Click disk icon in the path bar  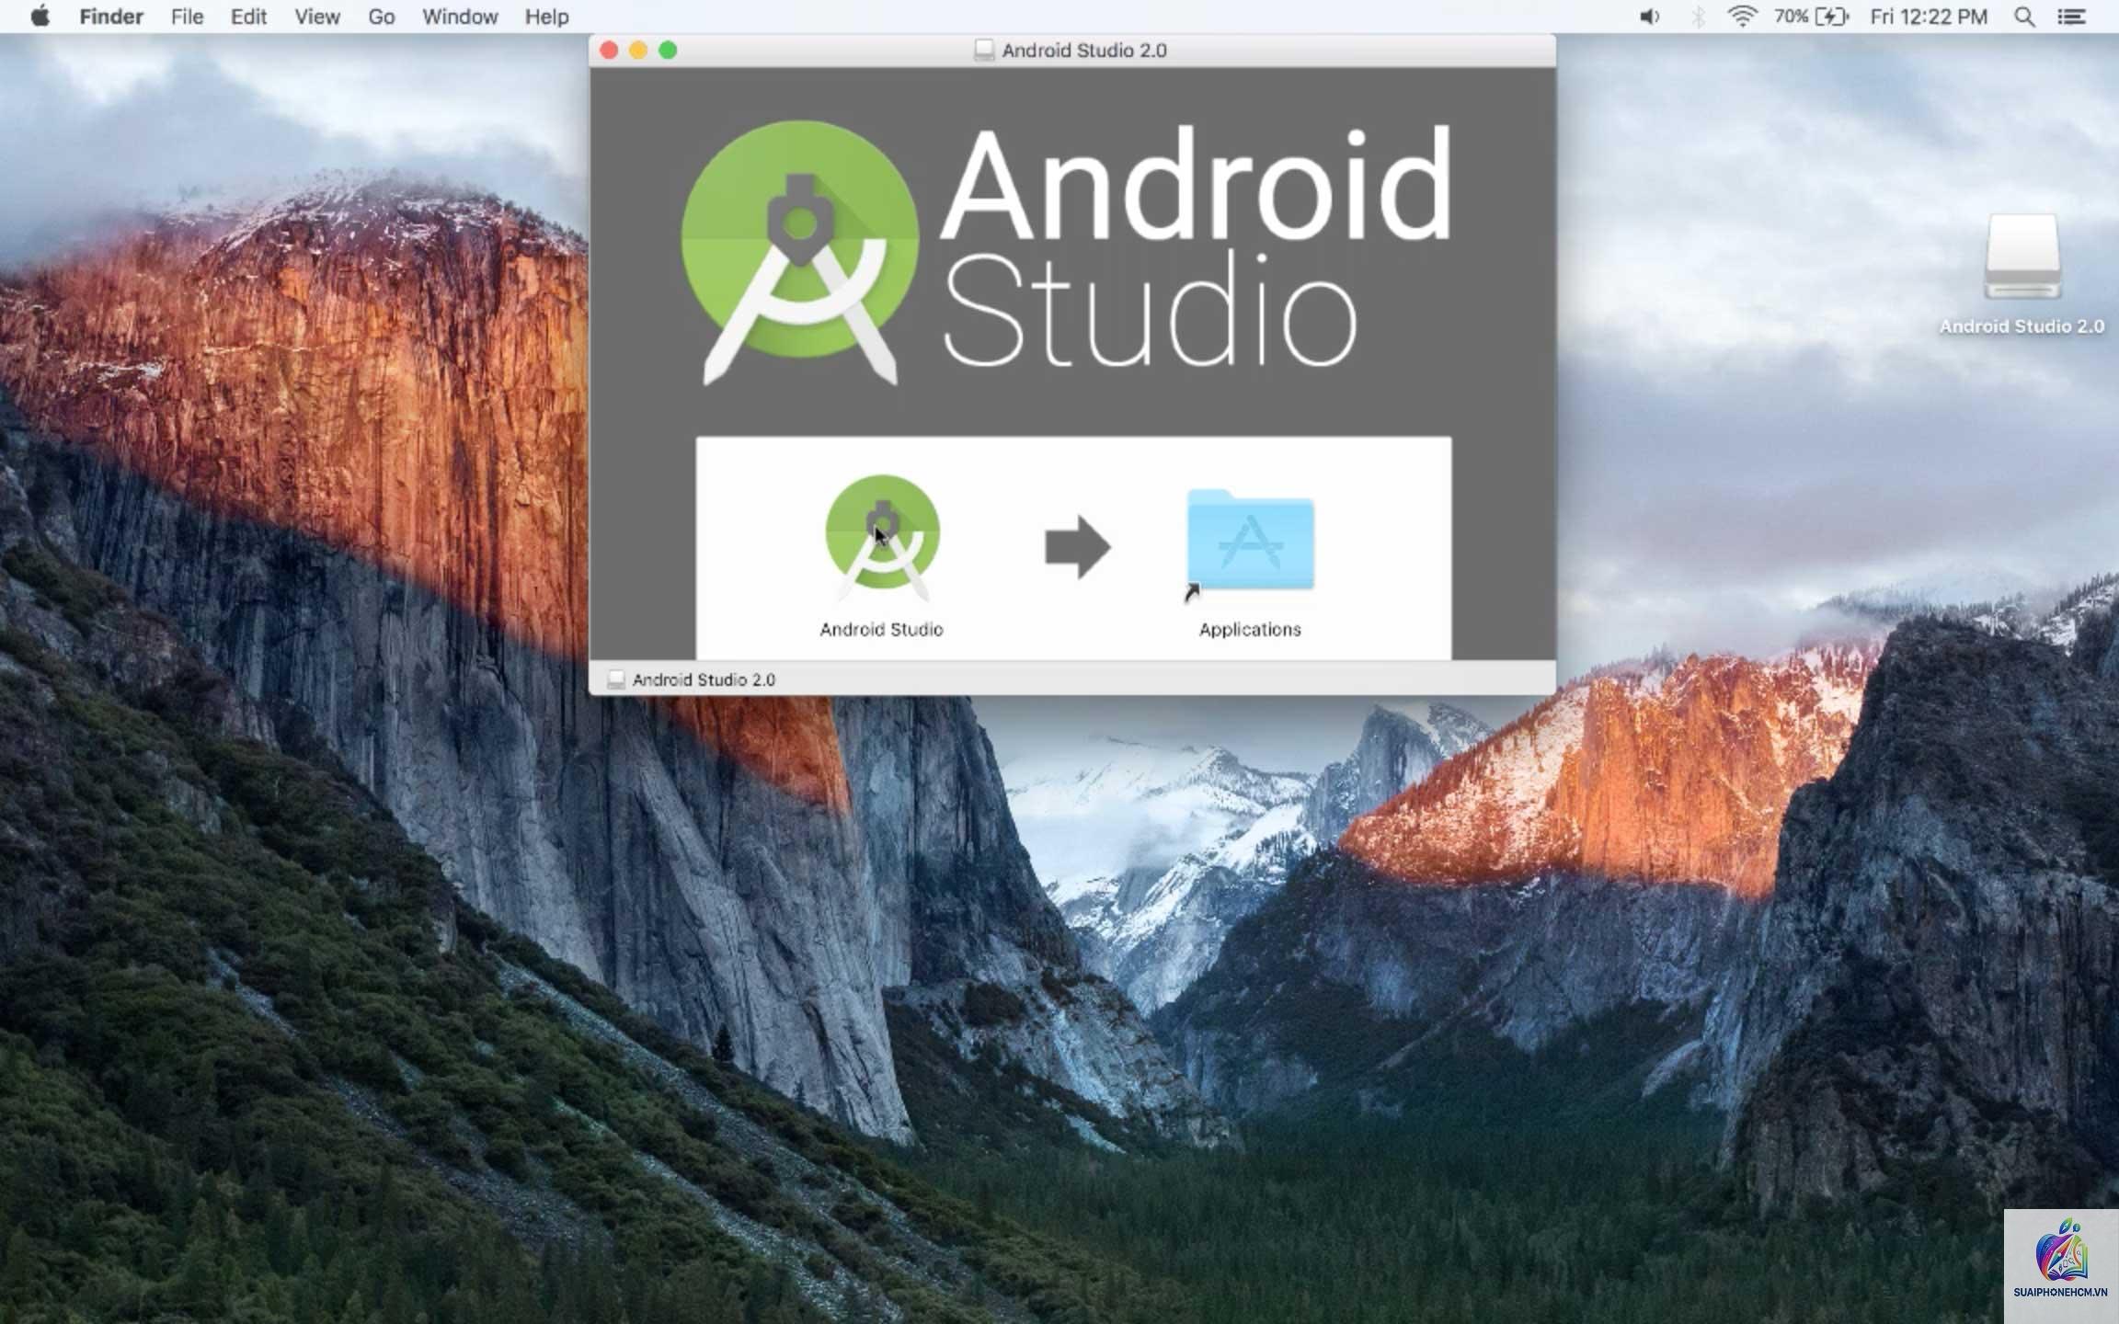pos(615,679)
